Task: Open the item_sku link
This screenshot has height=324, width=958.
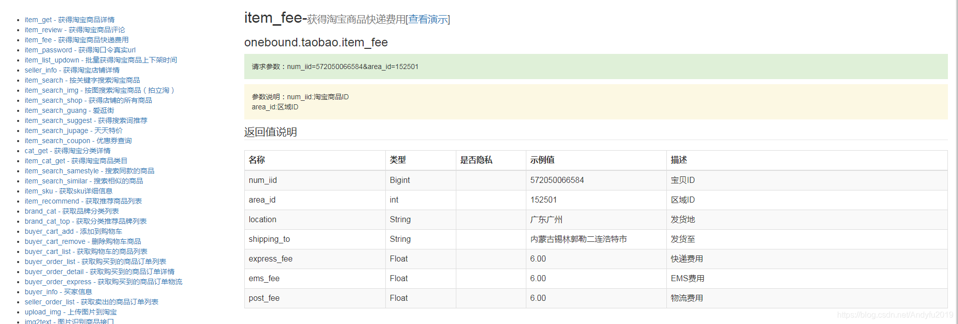Action: (x=69, y=191)
